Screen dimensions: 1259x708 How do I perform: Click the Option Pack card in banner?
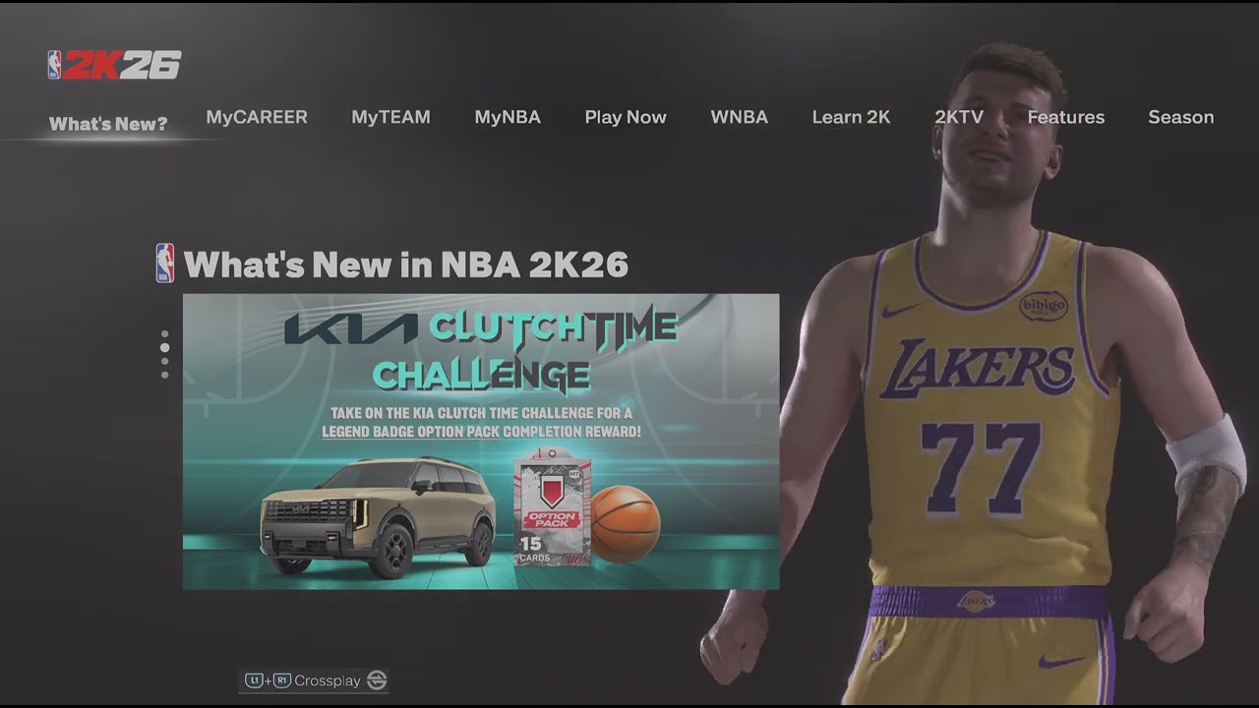(x=553, y=507)
